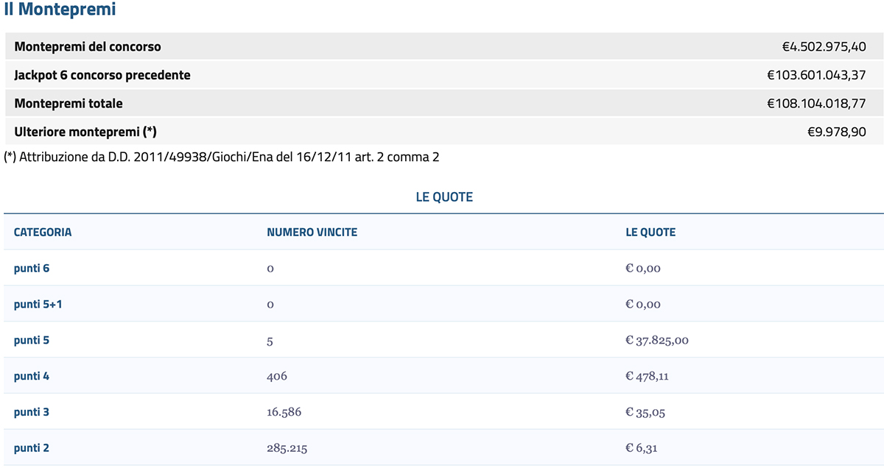Viewport: 884px width, 468px height.
Task: Click the €9.978,90 additional prize value
Action: [x=836, y=132]
